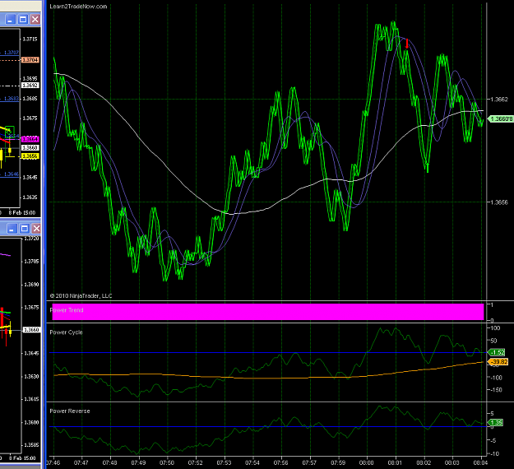
Task: Click the 1.3630 axis label in lower-left chart
Action: coord(32,376)
